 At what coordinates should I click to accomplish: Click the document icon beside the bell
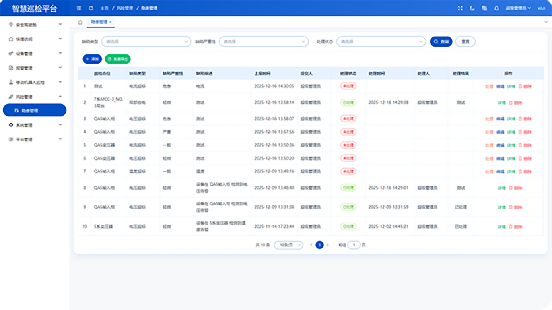click(x=484, y=8)
